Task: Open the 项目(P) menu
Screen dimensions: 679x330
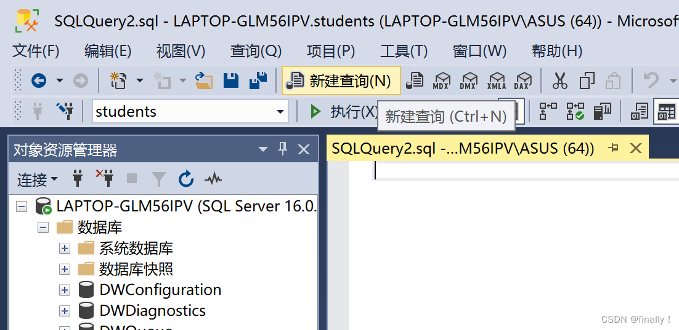Action: tap(331, 52)
